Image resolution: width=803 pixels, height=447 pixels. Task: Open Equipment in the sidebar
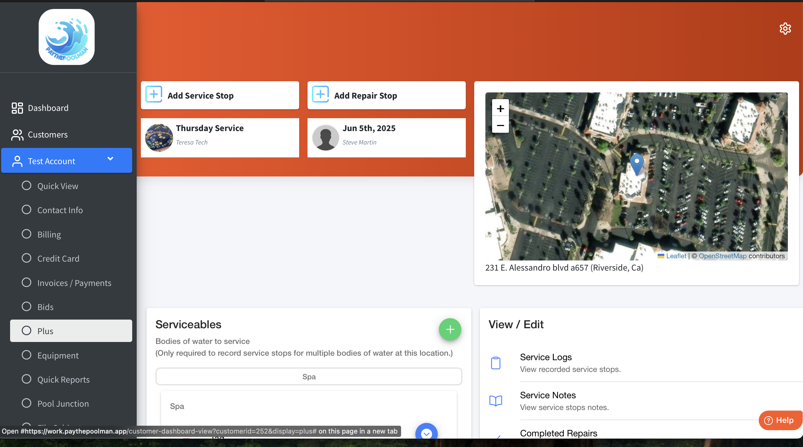point(71,355)
